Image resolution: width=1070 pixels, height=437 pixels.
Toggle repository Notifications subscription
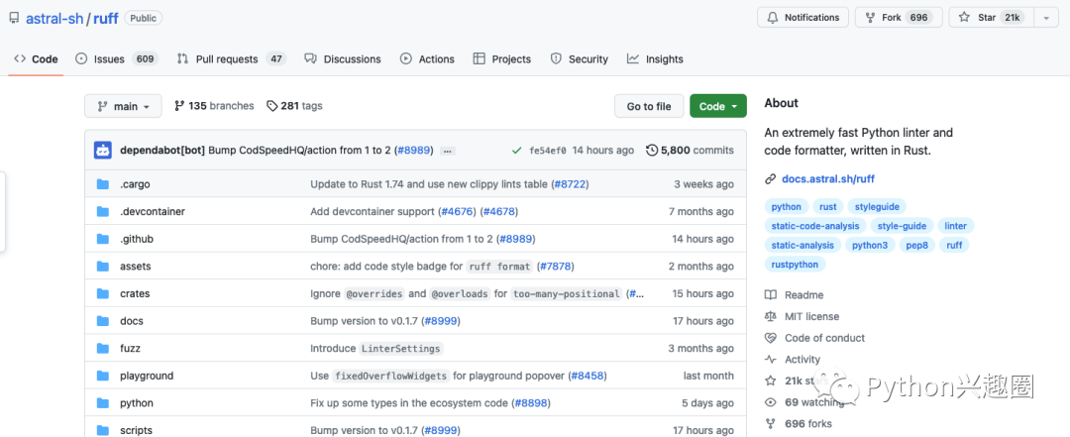coord(802,18)
